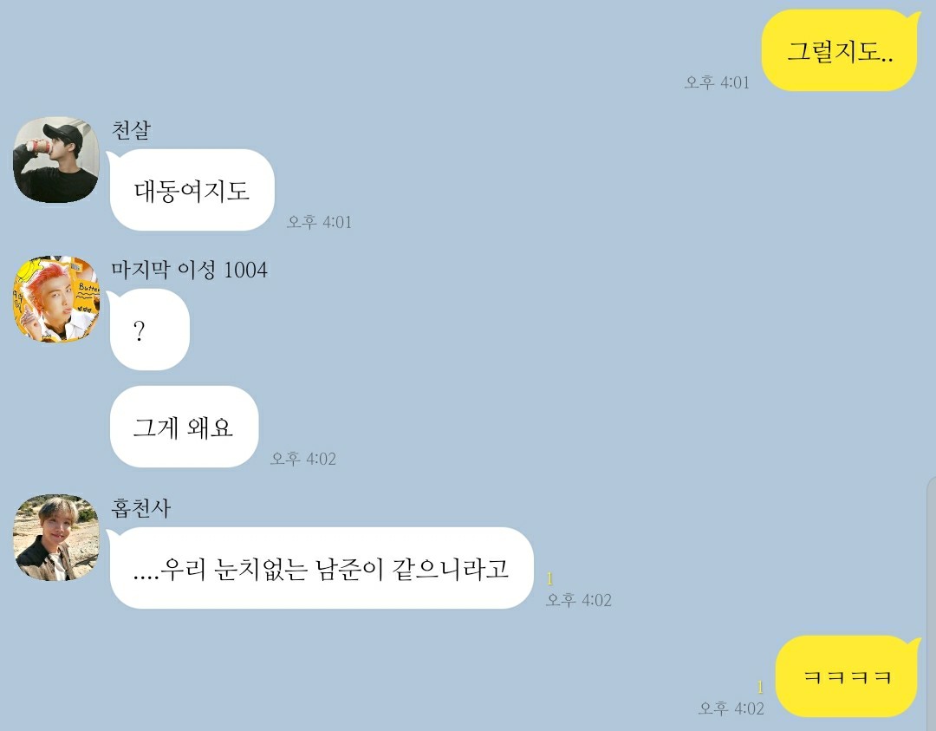Click the 오후 4:01 timestamp beside 그럴지도..
Viewport: 936px width, 731px height.
click(x=717, y=82)
